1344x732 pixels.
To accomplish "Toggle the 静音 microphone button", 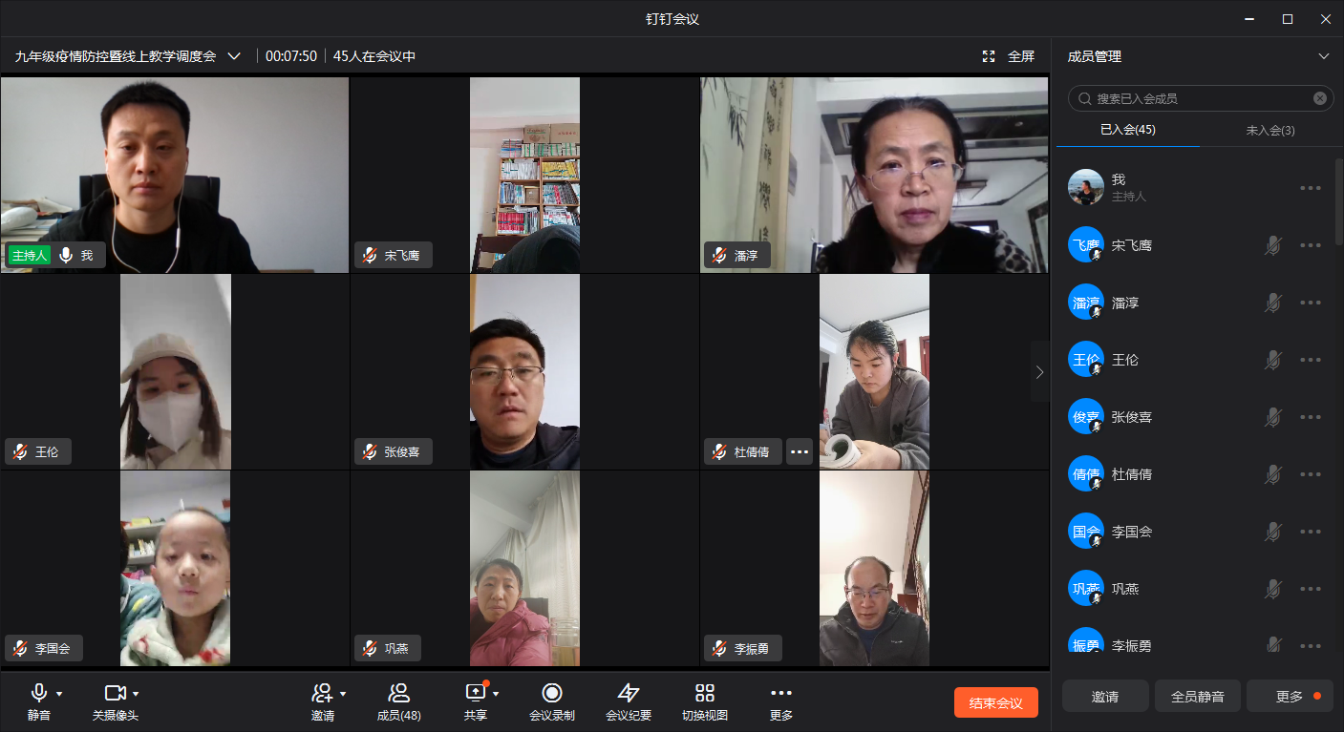I will click(39, 693).
